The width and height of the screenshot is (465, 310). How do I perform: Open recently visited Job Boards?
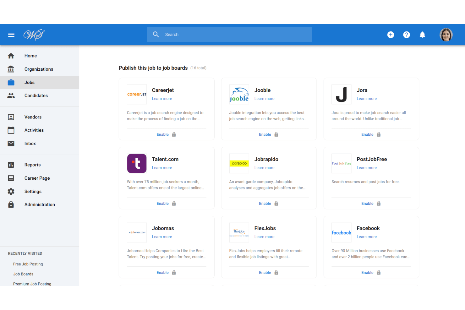tap(23, 274)
